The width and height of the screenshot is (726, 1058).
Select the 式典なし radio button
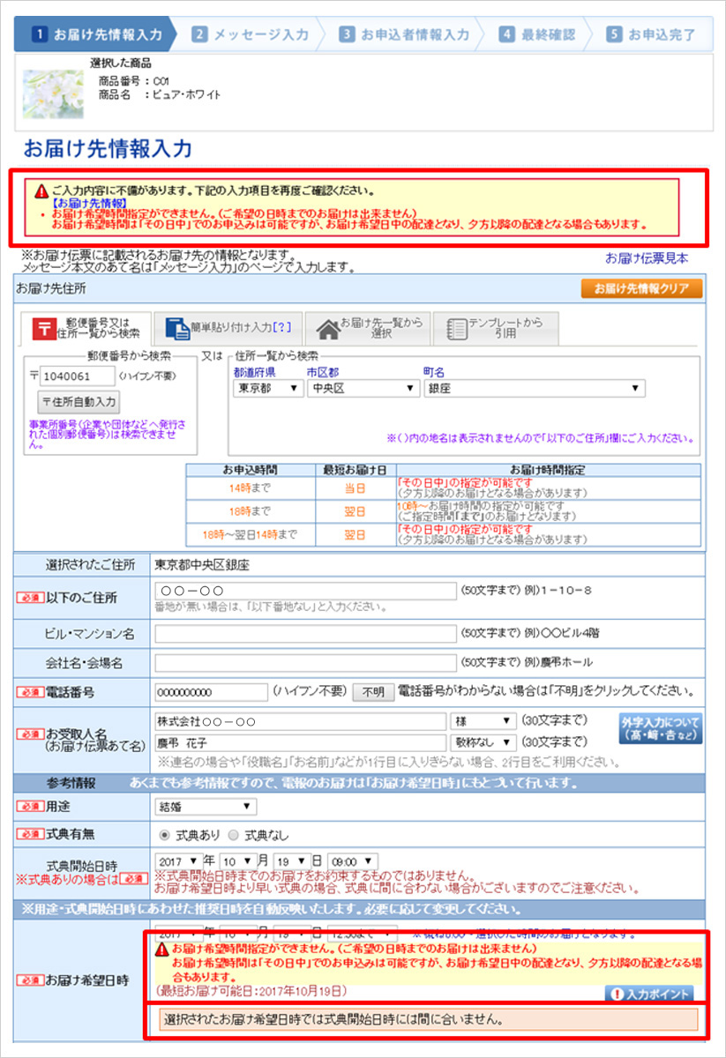coord(233,835)
